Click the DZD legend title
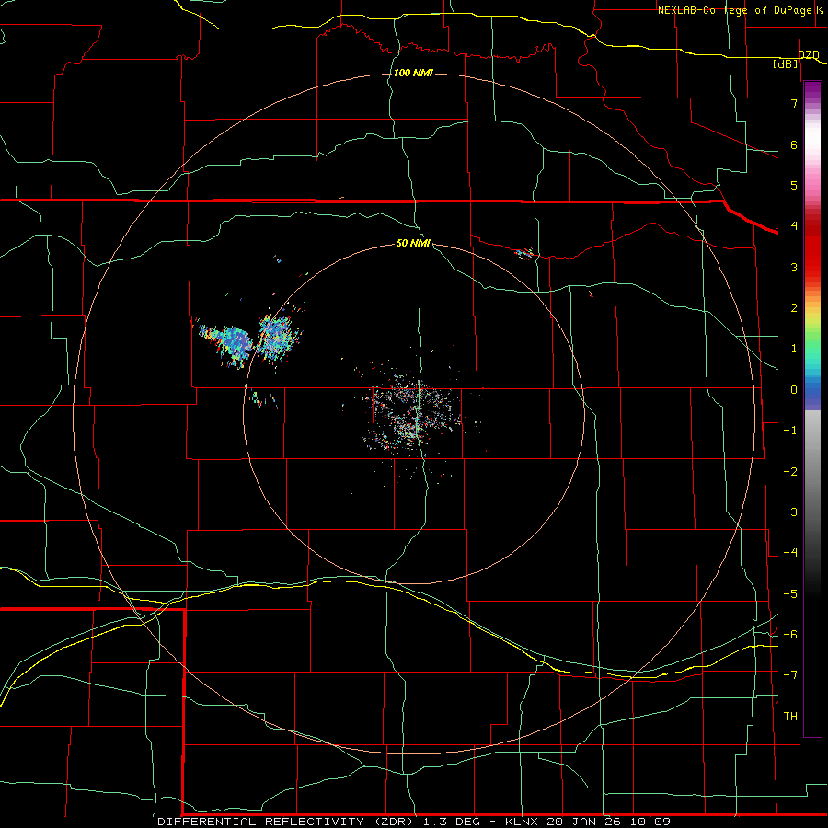Viewport: 828px width, 828px height. (x=809, y=54)
